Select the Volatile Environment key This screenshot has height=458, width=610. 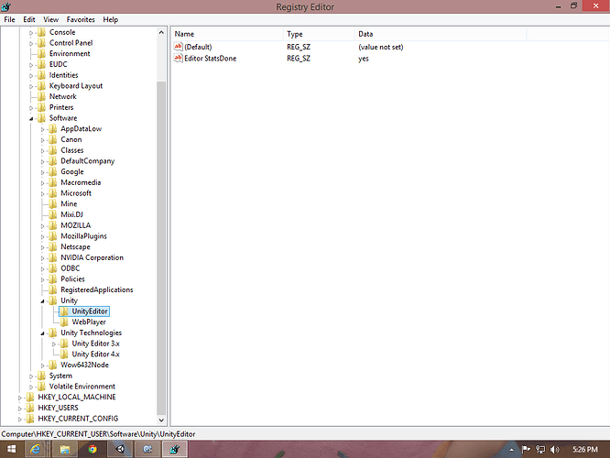[82, 387]
